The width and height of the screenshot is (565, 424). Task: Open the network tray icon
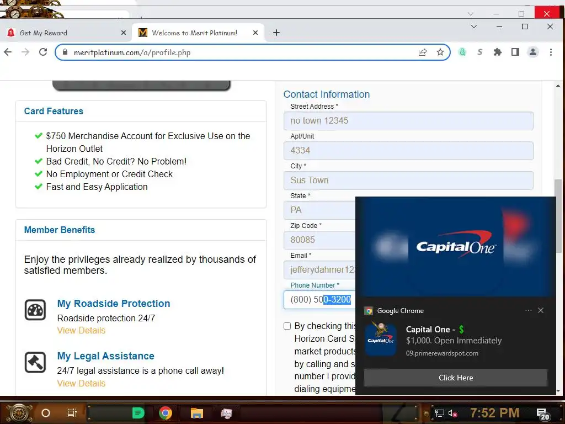click(439, 413)
